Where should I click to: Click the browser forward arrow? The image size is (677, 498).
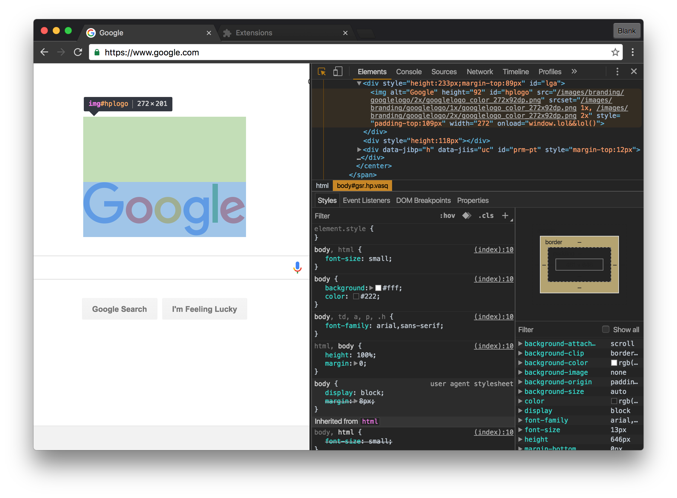(x=61, y=52)
